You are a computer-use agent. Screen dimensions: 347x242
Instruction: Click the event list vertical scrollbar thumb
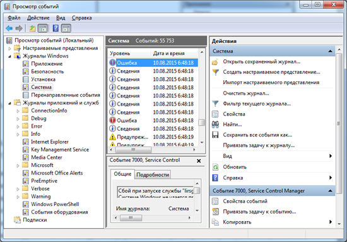pos(201,123)
